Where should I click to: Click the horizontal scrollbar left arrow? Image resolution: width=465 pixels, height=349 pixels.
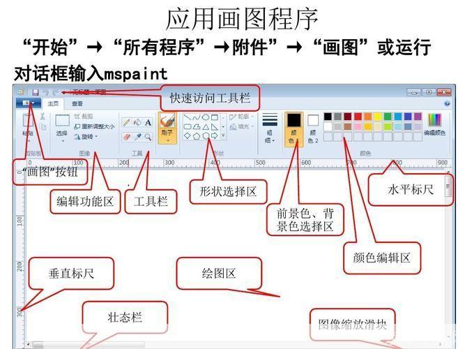tap(29, 345)
